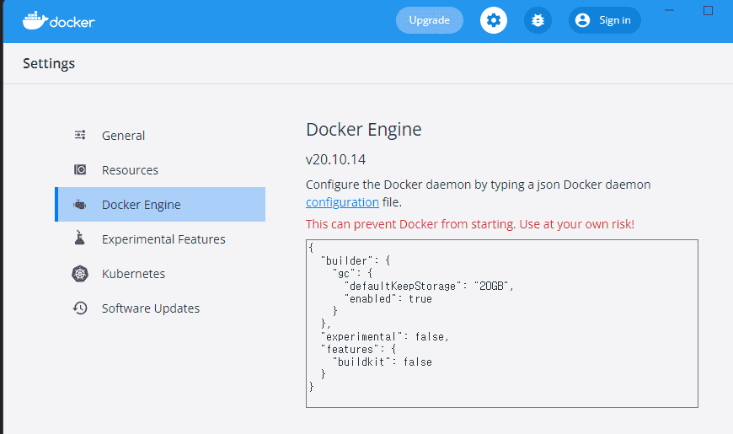Click the Kubernetes wheel icon
733x434 pixels.
point(80,274)
